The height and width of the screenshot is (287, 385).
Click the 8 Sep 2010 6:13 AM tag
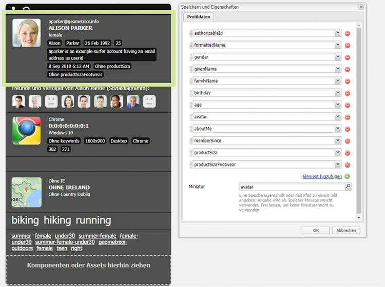pyautogui.click(x=69, y=66)
